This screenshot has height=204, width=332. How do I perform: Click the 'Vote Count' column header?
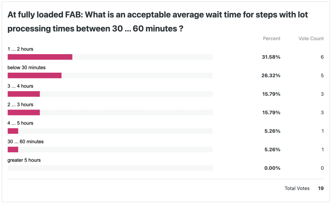point(311,38)
